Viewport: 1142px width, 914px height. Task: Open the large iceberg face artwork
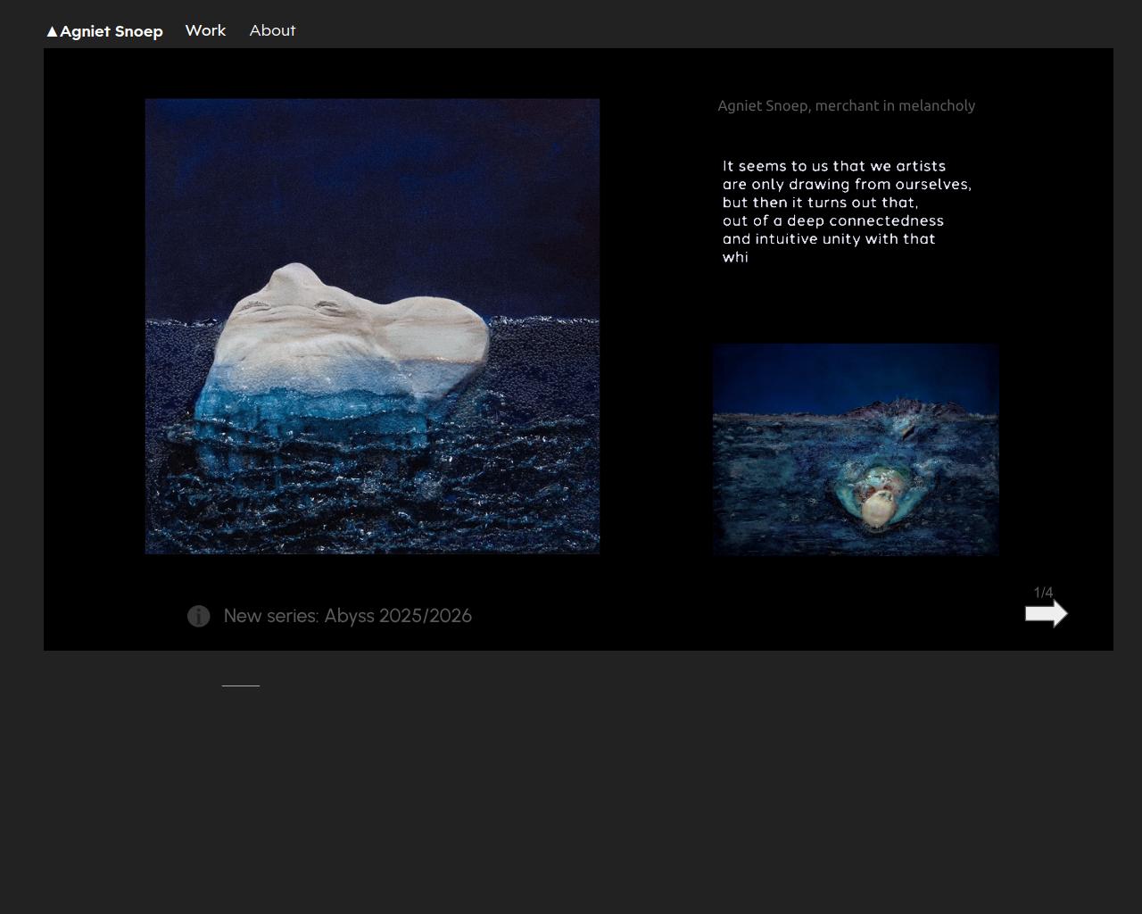372,326
